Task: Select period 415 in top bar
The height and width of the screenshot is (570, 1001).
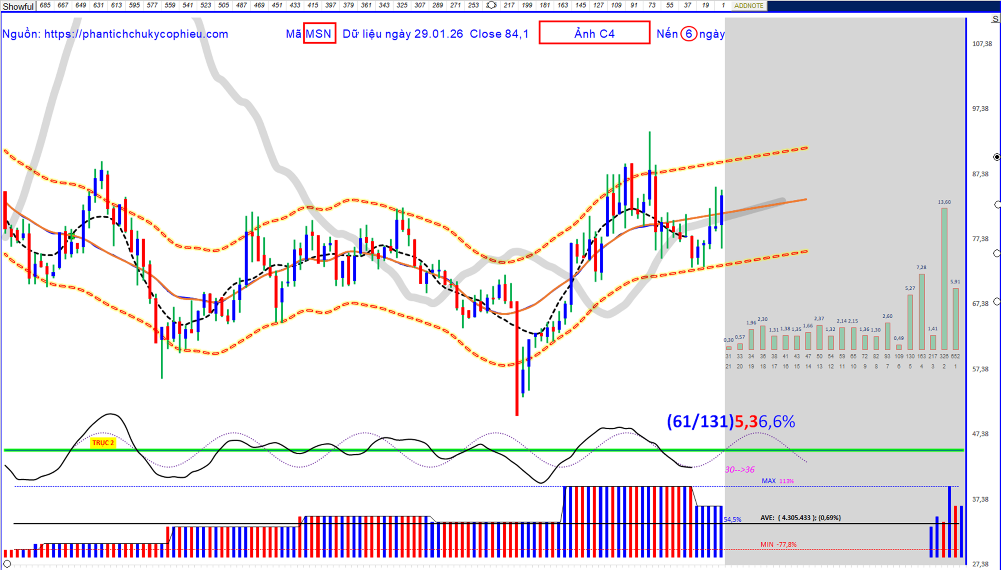Action: pyautogui.click(x=312, y=5)
